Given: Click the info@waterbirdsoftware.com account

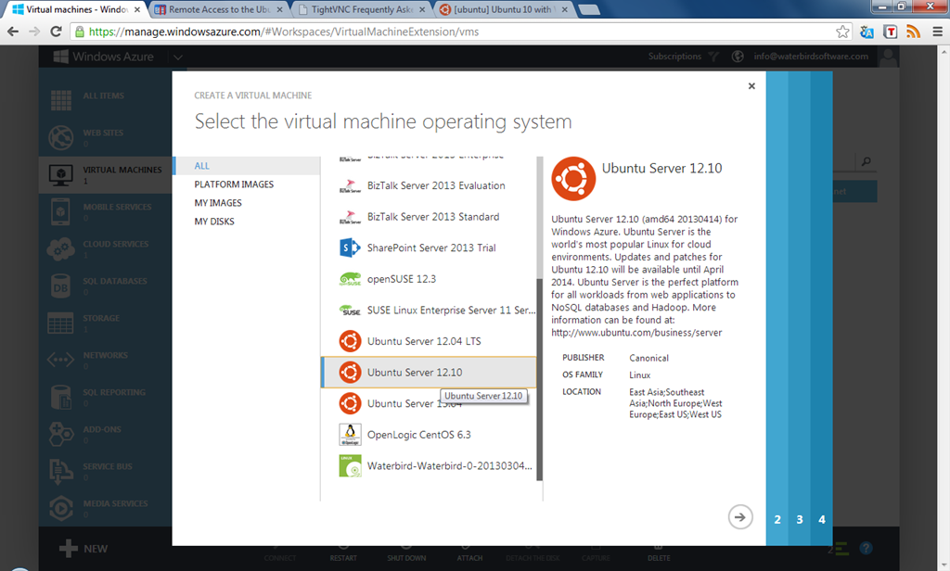Looking at the screenshot, I should [x=811, y=57].
